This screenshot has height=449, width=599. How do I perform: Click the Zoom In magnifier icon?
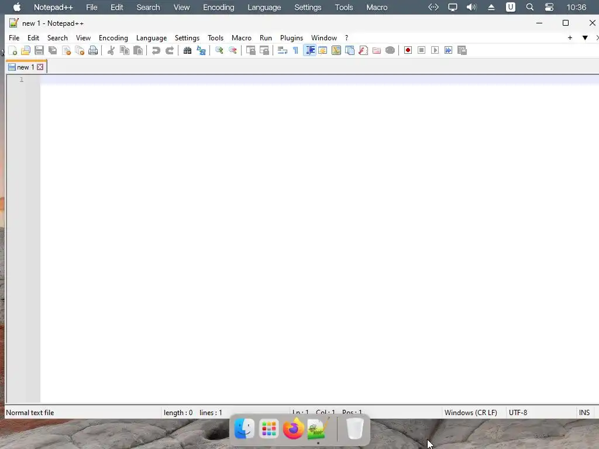pos(219,50)
